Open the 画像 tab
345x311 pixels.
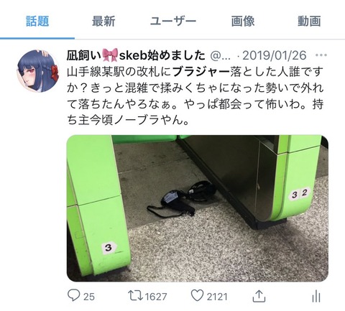pos(243,21)
